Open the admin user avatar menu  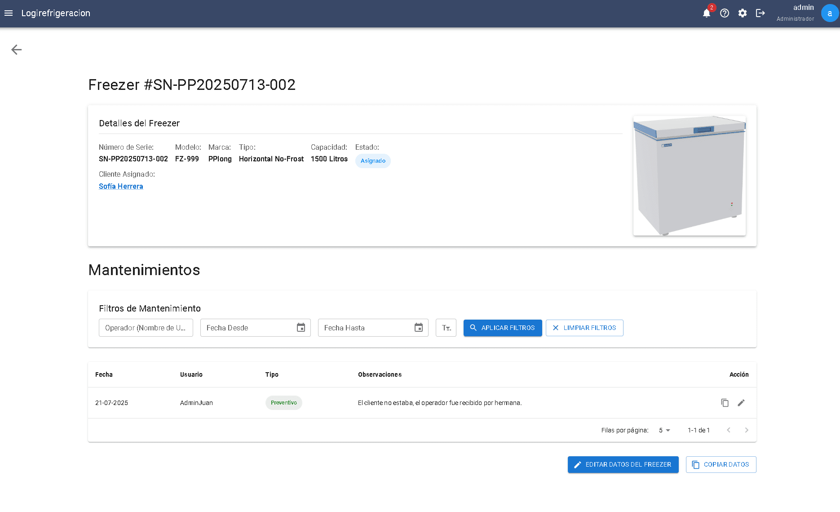(x=829, y=13)
